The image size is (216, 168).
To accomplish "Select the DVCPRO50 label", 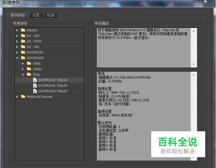I will (35, 52).
